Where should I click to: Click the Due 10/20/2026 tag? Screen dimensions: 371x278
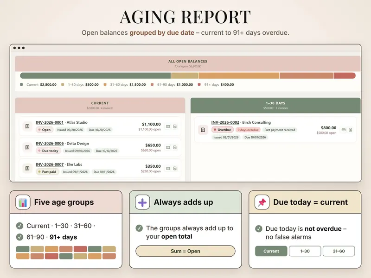100,130
